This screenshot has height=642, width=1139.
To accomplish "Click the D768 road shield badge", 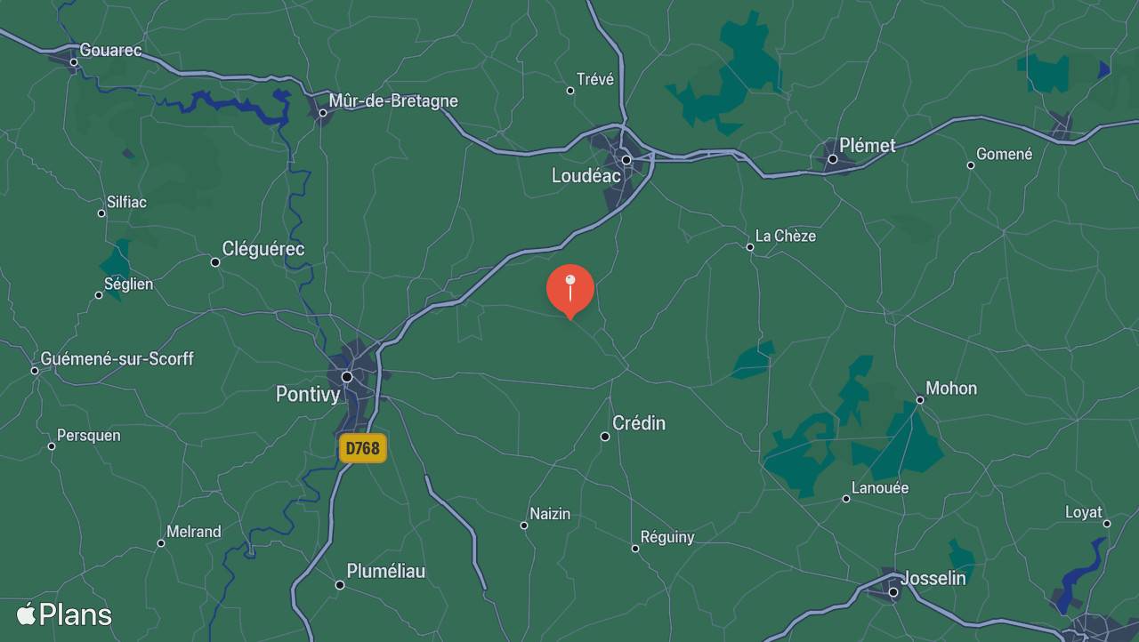I will [363, 448].
